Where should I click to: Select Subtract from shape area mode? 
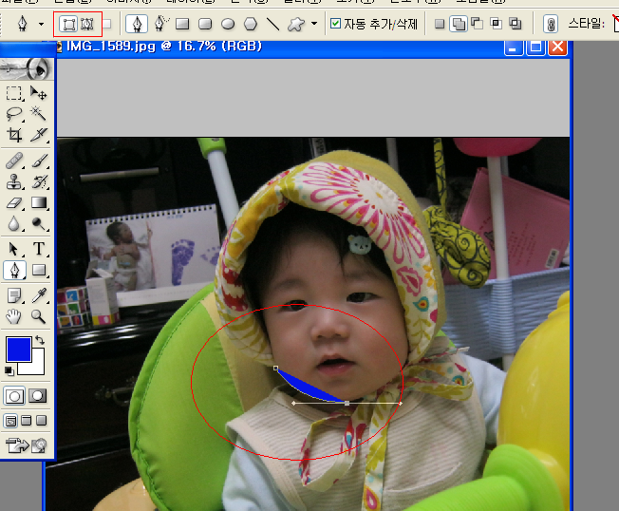[478, 24]
